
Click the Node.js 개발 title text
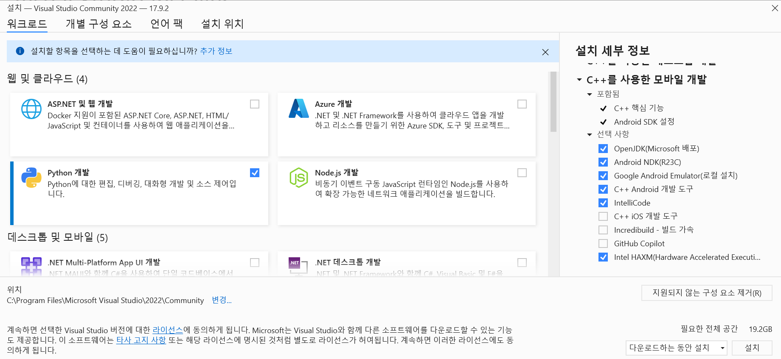337,173
